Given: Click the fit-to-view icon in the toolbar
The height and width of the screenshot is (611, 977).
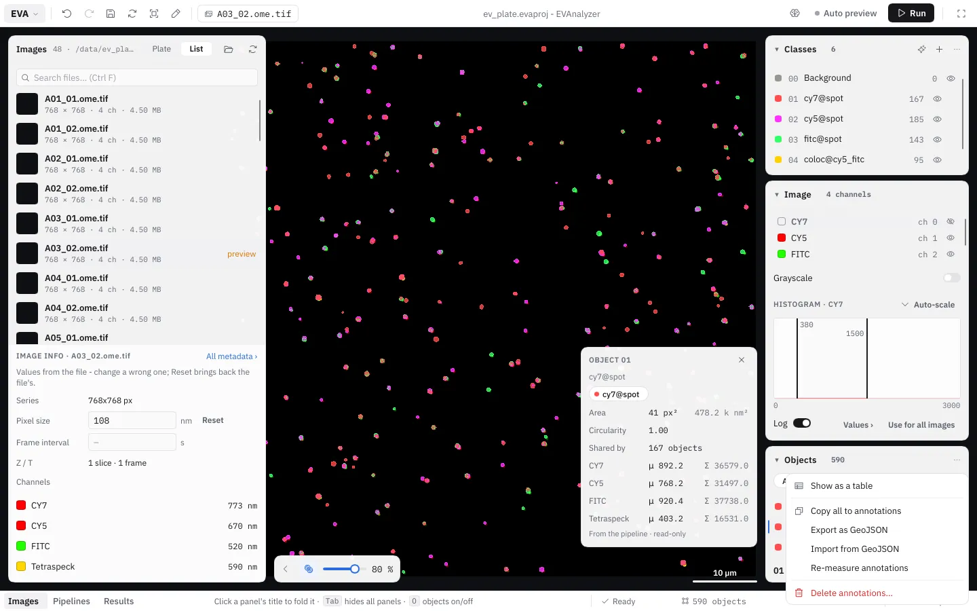Looking at the screenshot, I should (x=154, y=14).
